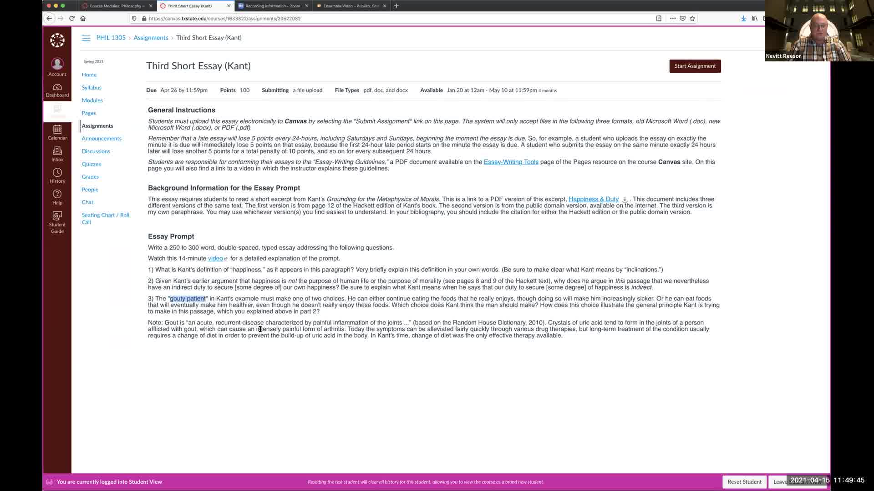This screenshot has width=874, height=491.
Task: Toggle reader view icon in address bar
Action: coord(659,18)
